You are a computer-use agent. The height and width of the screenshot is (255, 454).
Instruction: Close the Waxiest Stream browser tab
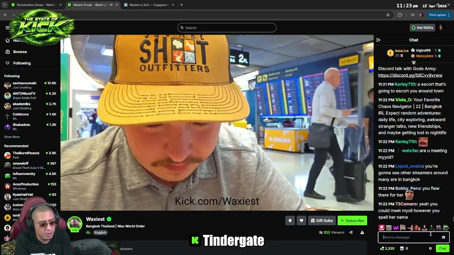point(117,5)
